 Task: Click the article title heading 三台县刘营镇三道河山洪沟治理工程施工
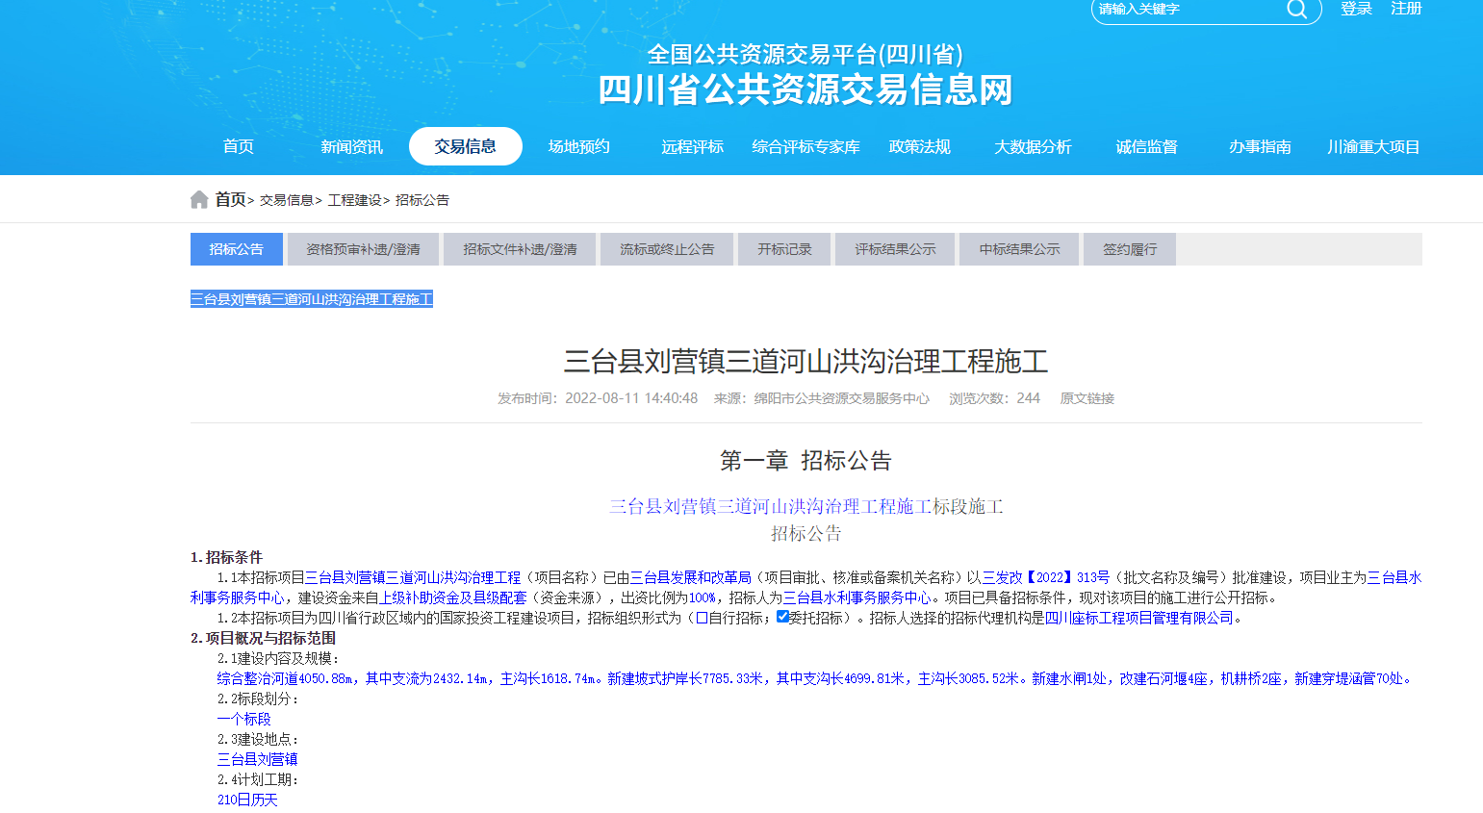805,362
